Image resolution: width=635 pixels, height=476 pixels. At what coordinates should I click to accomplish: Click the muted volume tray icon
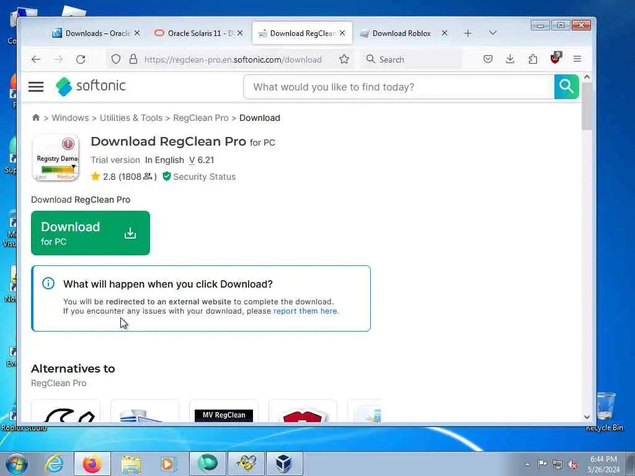click(x=572, y=464)
